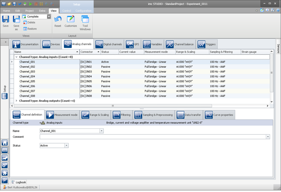The image size is (281, 192).
Task: Expand the Status dropdown showing Active
Action: (x=66, y=146)
